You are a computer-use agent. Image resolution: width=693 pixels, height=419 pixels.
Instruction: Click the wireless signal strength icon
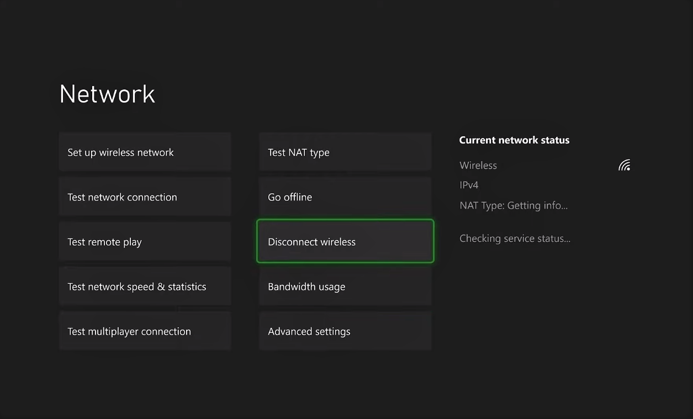(x=625, y=165)
